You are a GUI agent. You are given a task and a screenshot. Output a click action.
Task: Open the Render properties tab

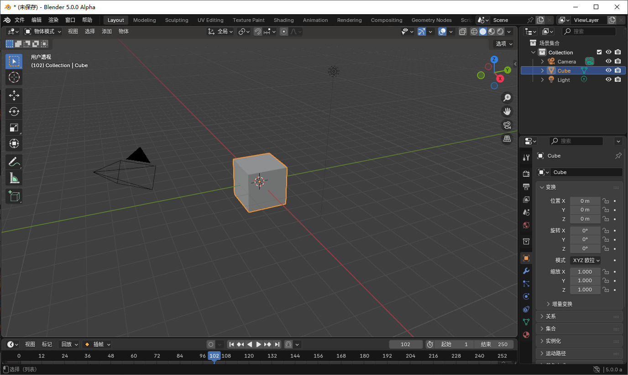pyautogui.click(x=526, y=174)
